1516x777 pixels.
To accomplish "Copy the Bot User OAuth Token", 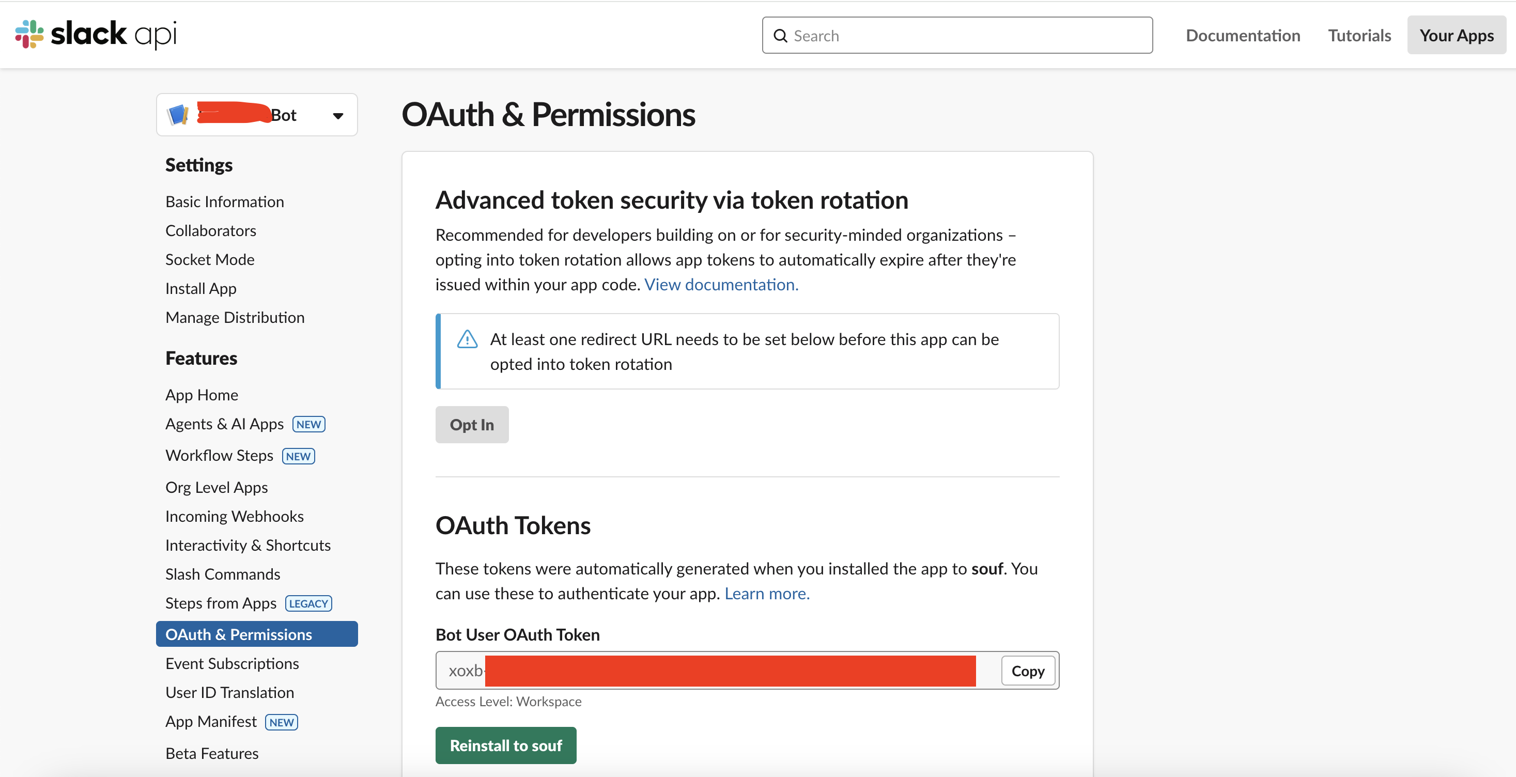I will pos(1027,671).
